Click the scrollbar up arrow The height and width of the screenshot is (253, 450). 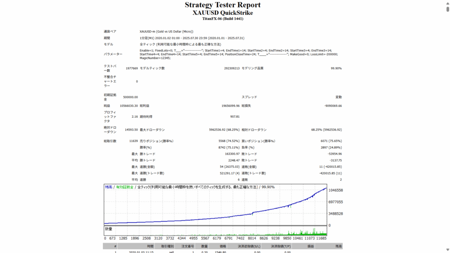point(447,3)
